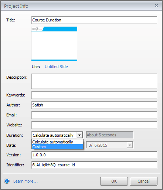Click the Website input field
163x190 pixels.
click(x=94, y=125)
